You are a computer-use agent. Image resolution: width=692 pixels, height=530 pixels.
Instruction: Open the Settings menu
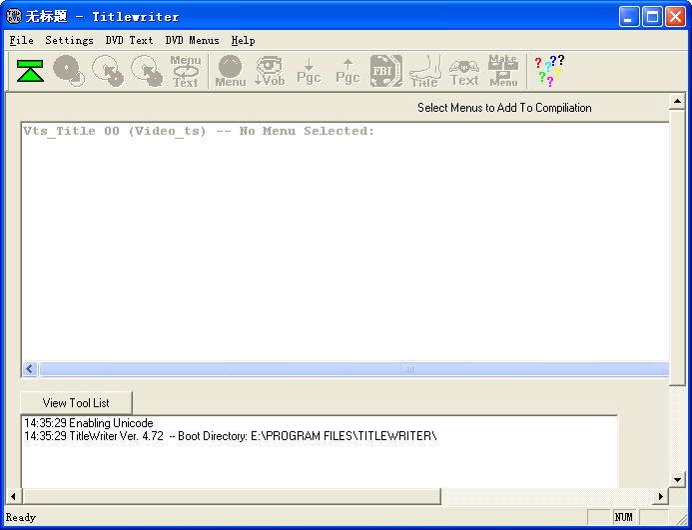coord(69,40)
